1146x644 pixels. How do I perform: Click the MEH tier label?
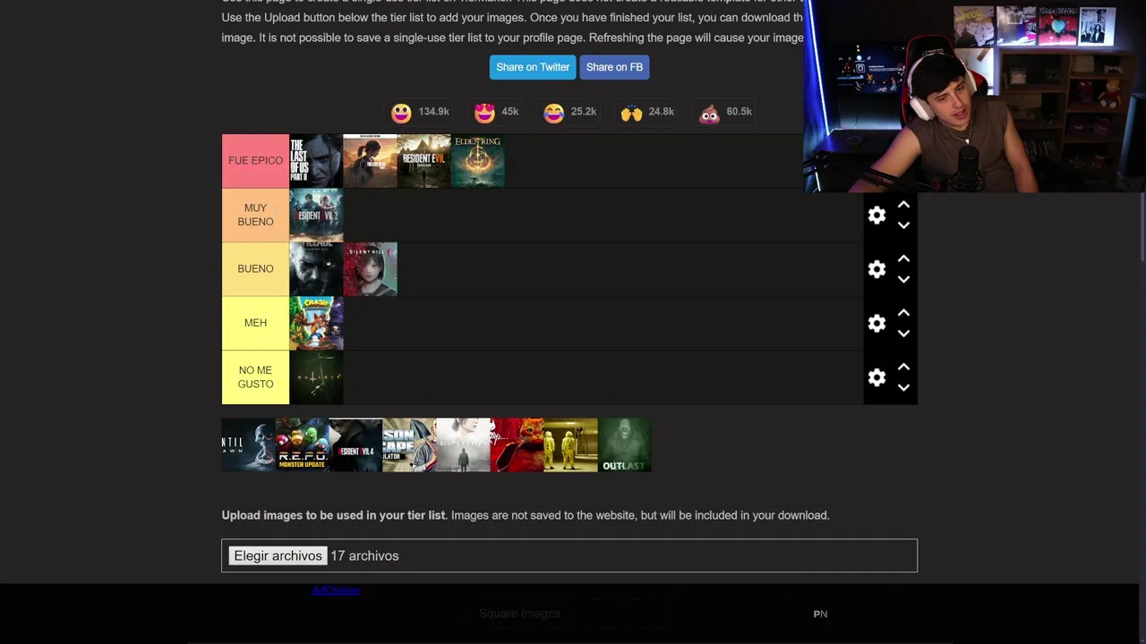tap(255, 323)
